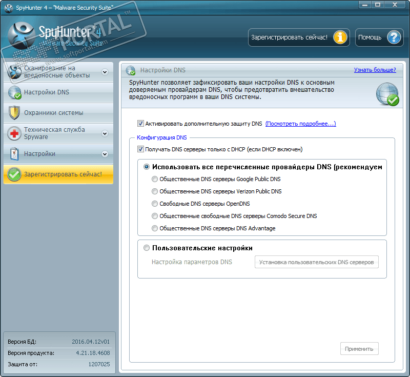Choose Comodo Secure DNS radio option
Viewport: 410px width, 377px height.
click(155, 216)
